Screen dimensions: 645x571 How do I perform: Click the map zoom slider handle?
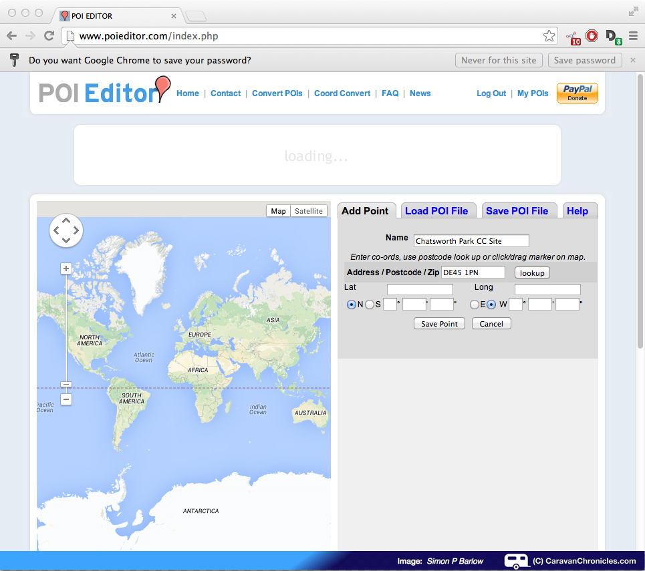66,385
